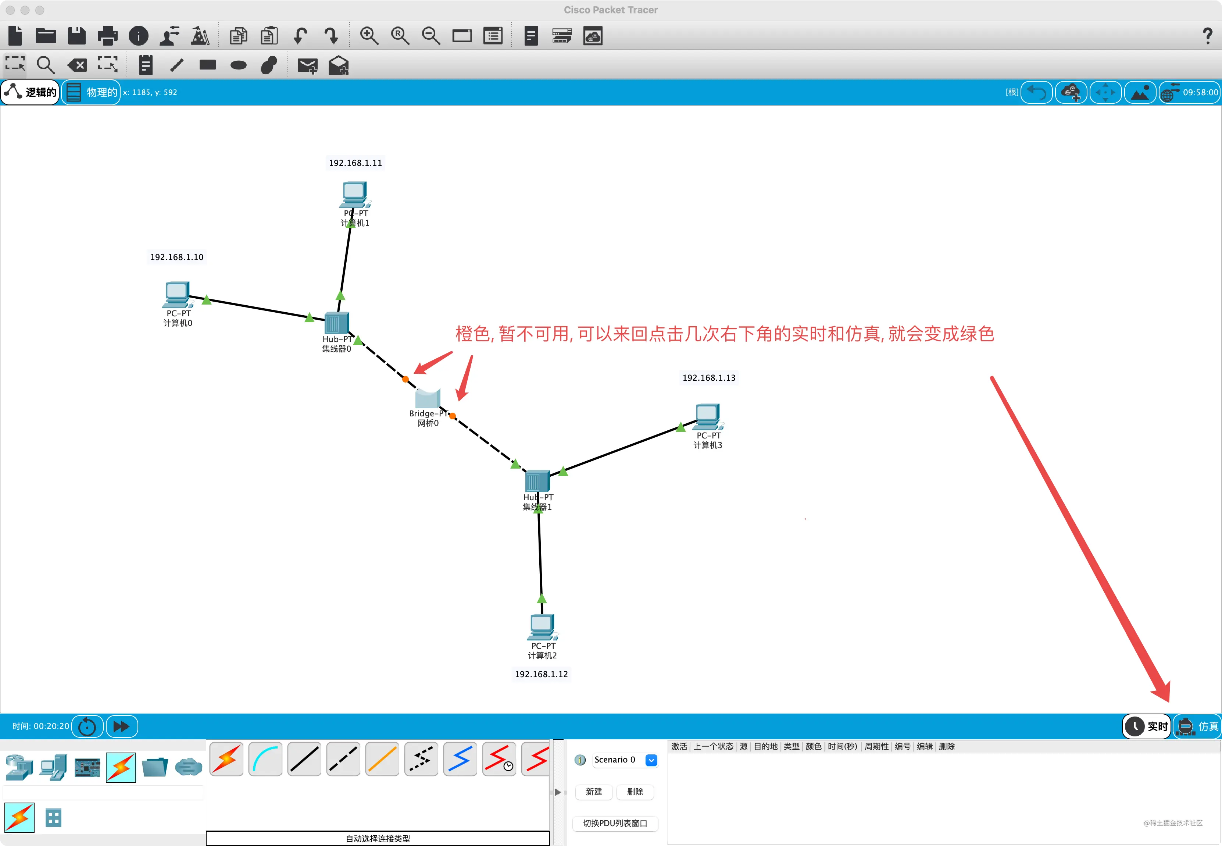Pick the Serial DCE cable with clock
The image size is (1222, 846).
click(499, 759)
